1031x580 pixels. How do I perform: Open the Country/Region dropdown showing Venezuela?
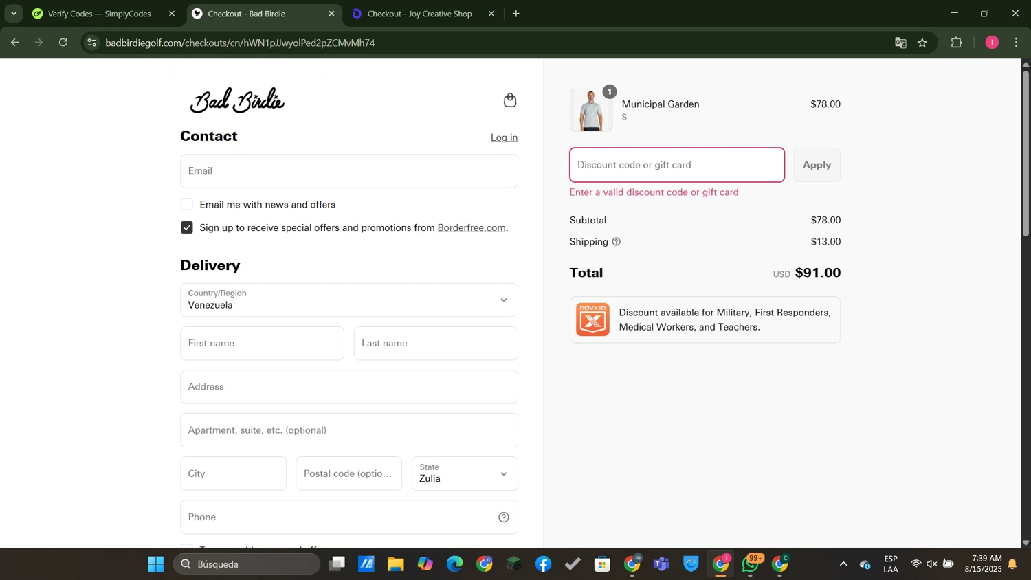tap(349, 300)
